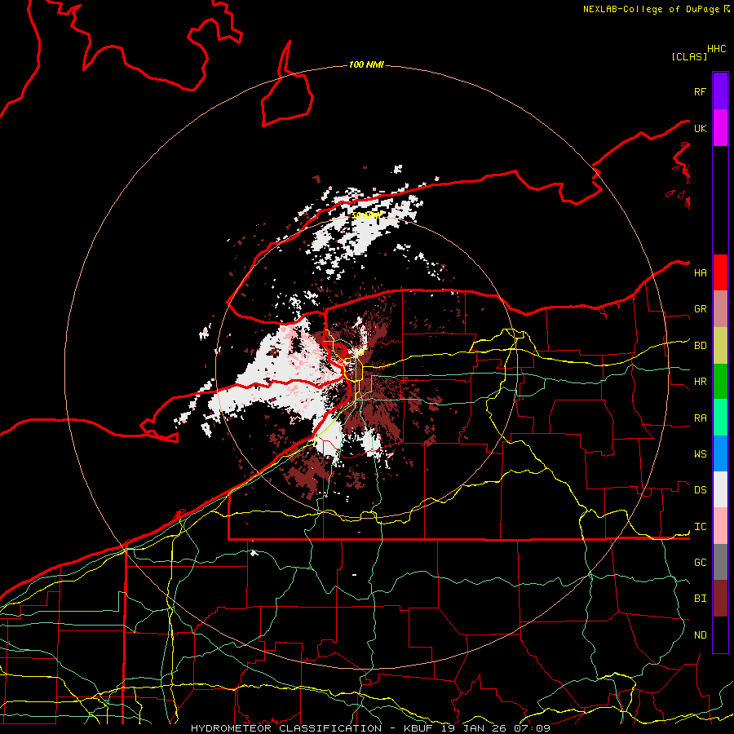Click the IC light pink legend swatch
The height and width of the screenshot is (734, 734).
click(x=720, y=526)
